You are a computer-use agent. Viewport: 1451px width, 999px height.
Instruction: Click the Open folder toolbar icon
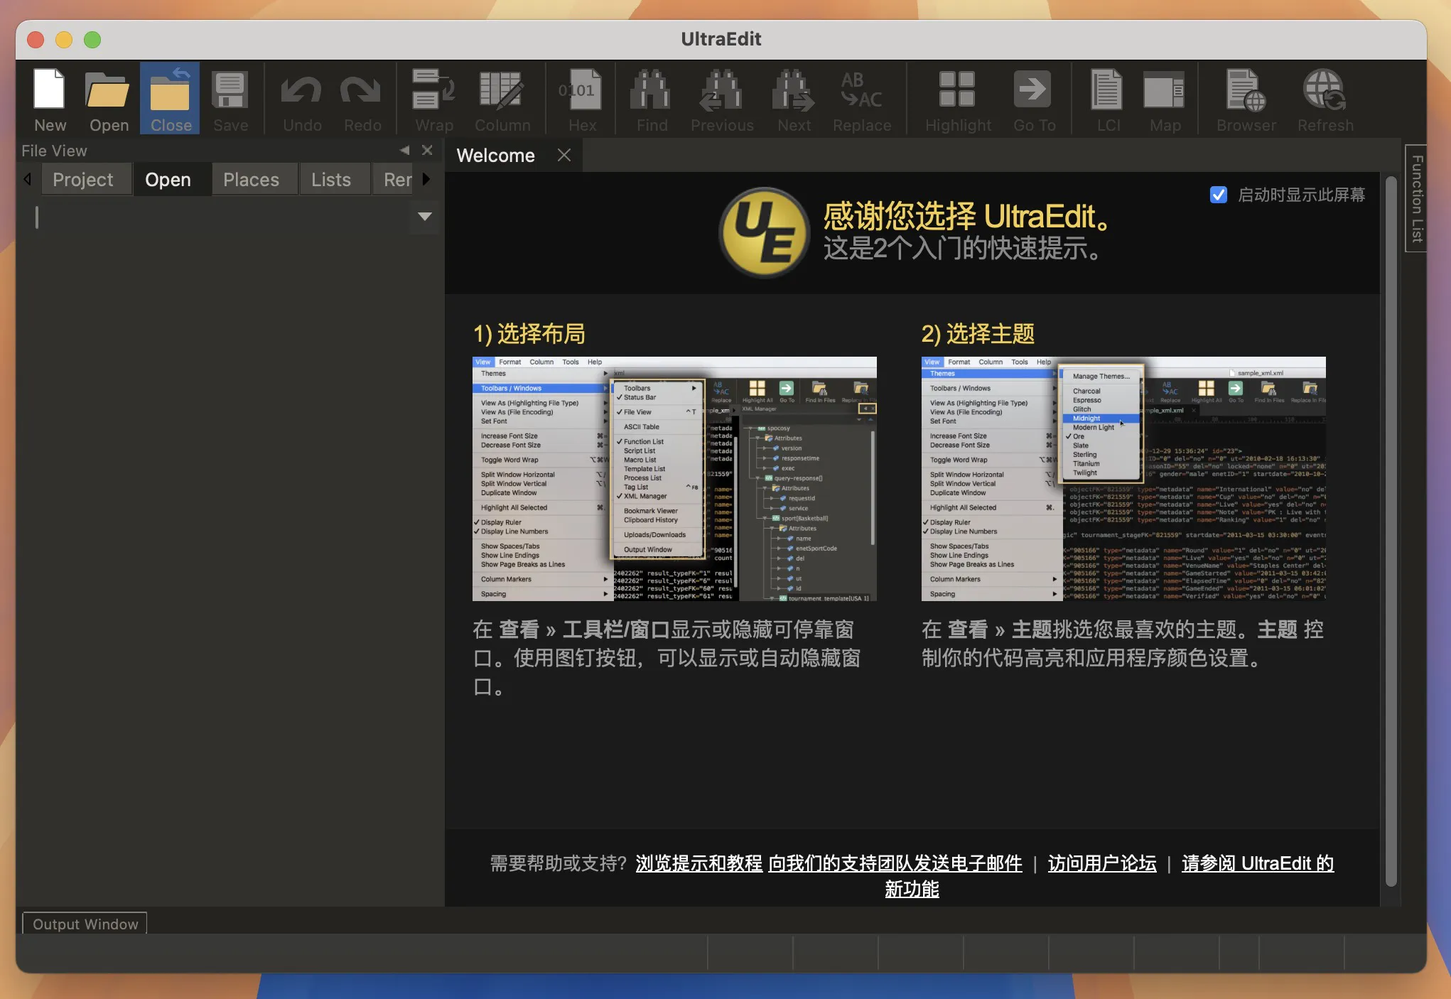[x=109, y=99]
